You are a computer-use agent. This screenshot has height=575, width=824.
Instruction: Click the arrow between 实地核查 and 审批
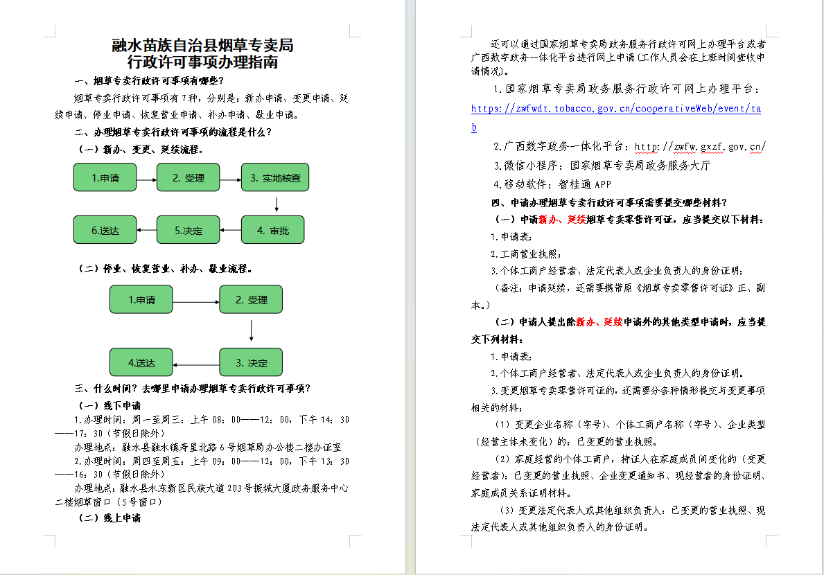(x=277, y=204)
